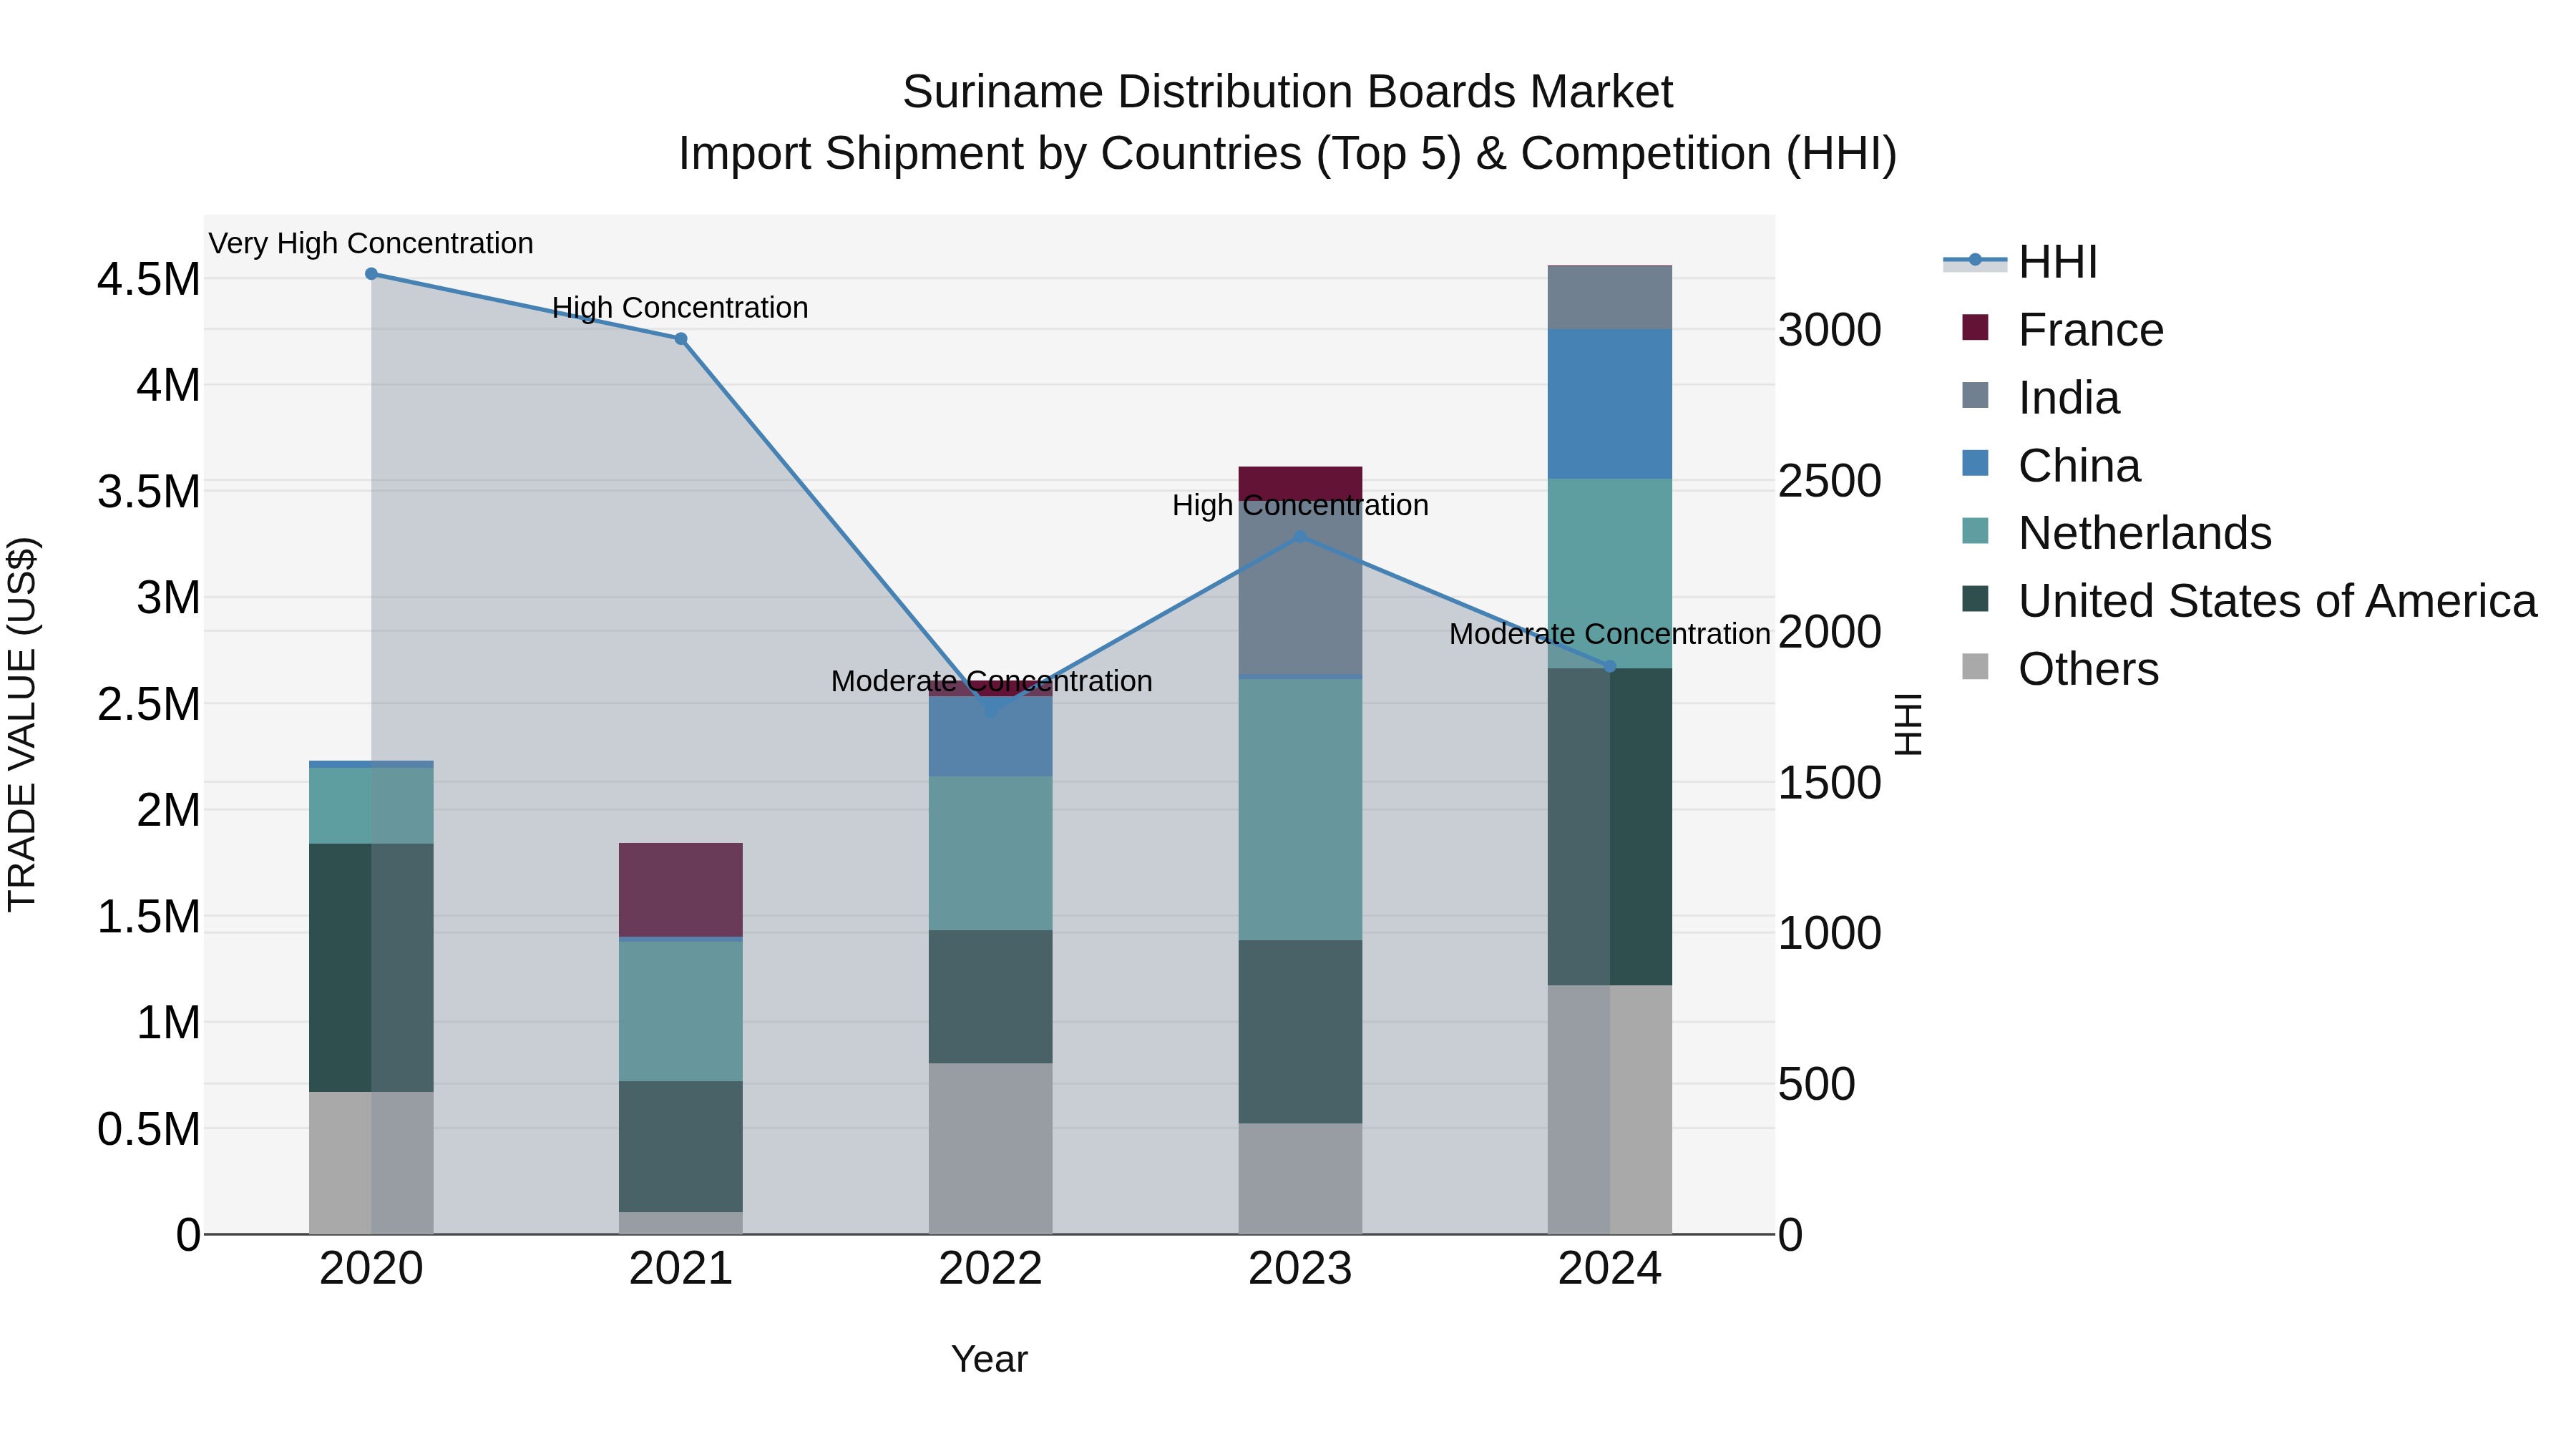
Task: Click the 2020 x-axis tick label
Action: coord(371,1269)
